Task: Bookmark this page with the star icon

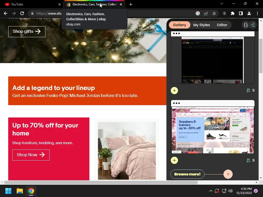Action: click(x=214, y=13)
